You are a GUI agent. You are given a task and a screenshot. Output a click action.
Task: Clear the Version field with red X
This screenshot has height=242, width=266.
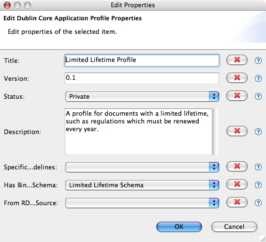click(x=237, y=78)
